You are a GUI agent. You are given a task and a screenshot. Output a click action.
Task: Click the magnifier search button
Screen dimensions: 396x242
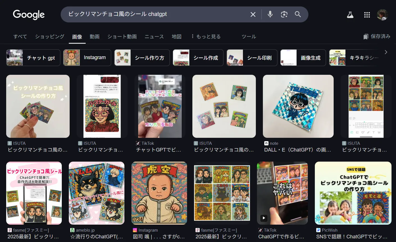point(298,14)
